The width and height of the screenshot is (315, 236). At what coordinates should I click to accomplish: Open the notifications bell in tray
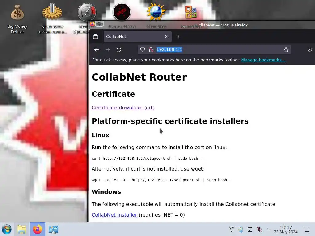(x=231, y=229)
